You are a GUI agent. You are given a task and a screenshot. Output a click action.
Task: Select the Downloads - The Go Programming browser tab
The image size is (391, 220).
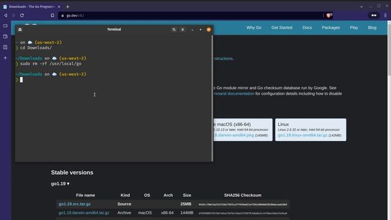tap(31, 7)
